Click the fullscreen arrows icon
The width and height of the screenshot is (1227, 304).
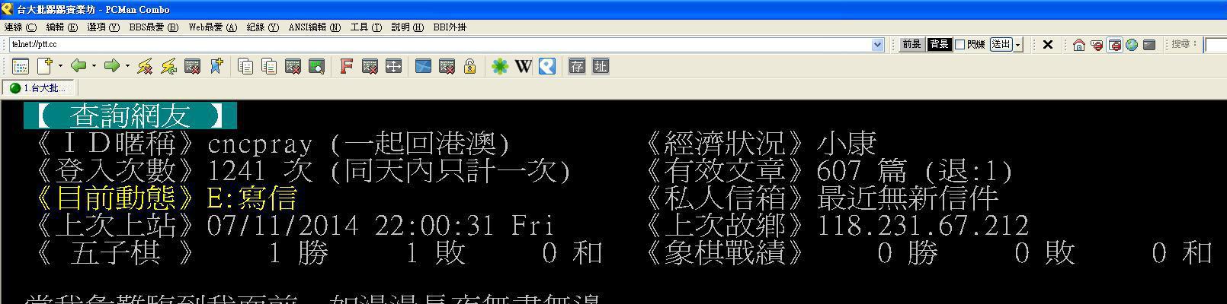click(x=393, y=66)
